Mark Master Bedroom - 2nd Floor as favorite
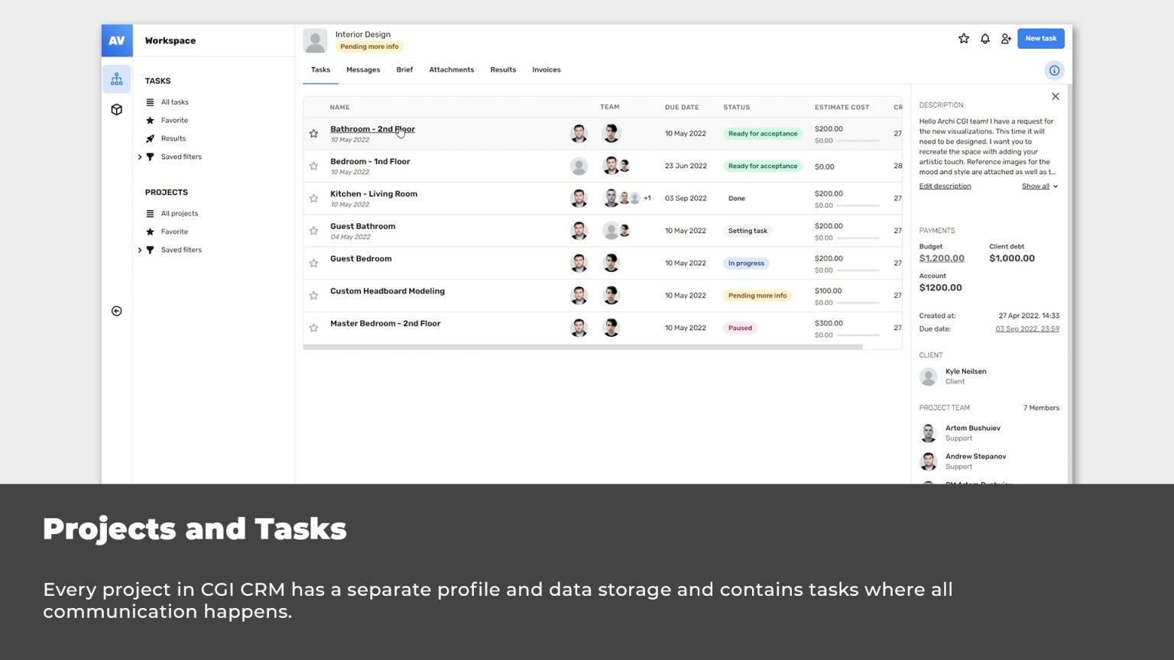 pyautogui.click(x=313, y=328)
